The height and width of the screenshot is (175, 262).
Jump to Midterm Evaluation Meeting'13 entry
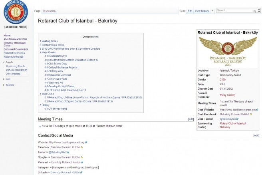point(71,60)
